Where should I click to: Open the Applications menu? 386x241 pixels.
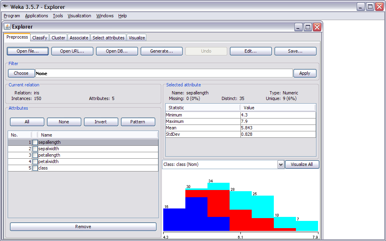(37, 16)
